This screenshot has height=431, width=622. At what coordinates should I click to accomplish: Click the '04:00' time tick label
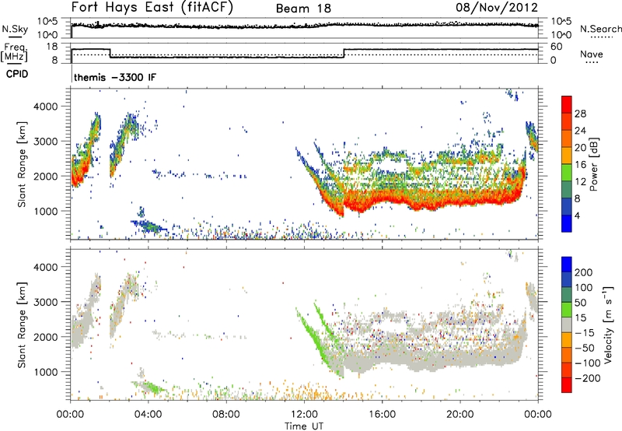(x=148, y=415)
